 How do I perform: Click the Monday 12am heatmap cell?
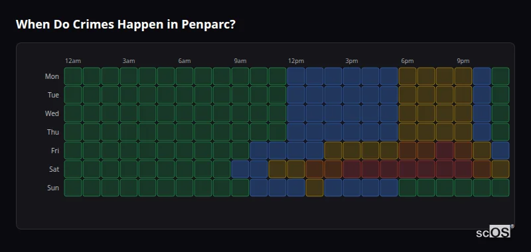click(x=73, y=76)
